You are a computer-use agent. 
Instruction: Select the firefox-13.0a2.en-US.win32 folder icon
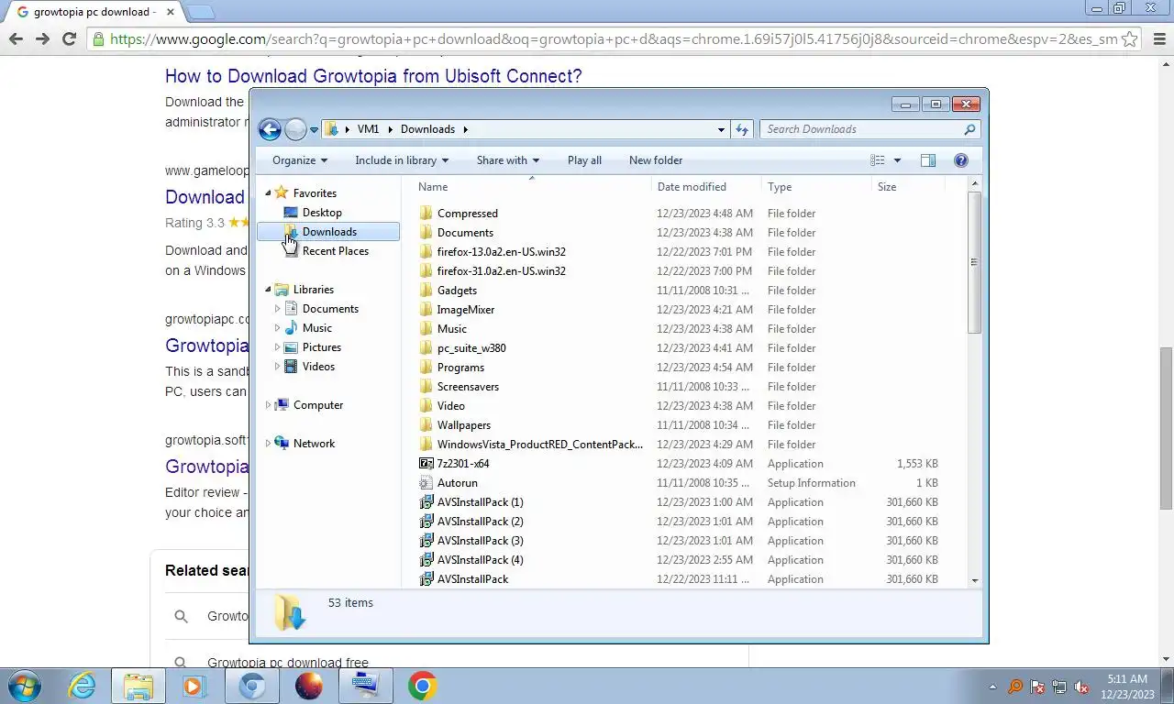(x=426, y=252)
